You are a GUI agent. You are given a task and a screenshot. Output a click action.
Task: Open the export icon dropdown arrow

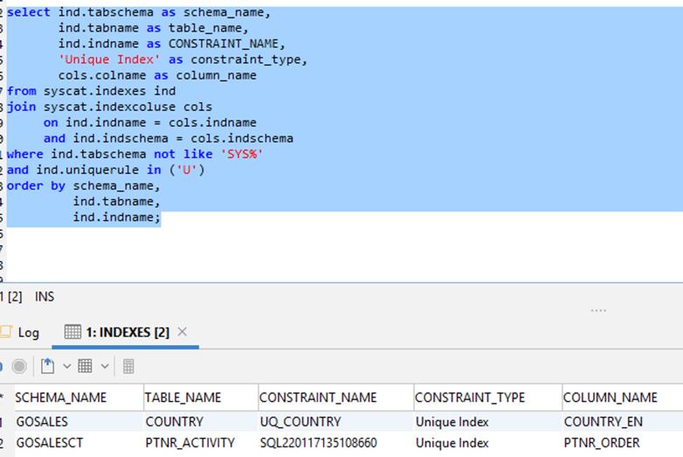[x=66, y=366]
